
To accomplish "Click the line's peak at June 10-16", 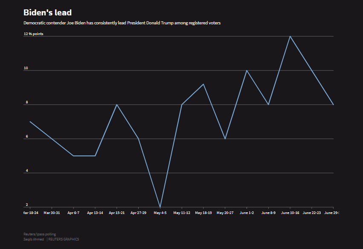I will click(x=290, y=36).
